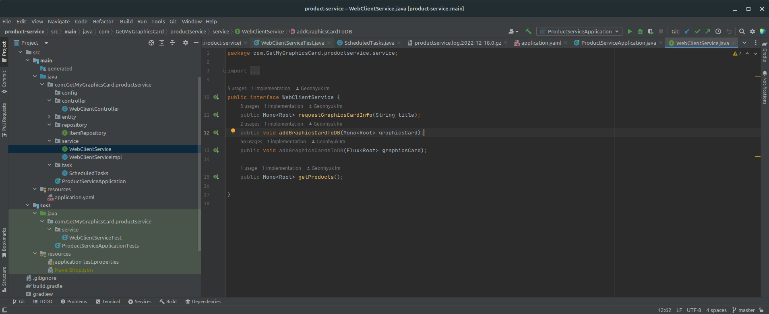Click Git Commit checkmark icon
769x314 pixels.
[697, 31]
